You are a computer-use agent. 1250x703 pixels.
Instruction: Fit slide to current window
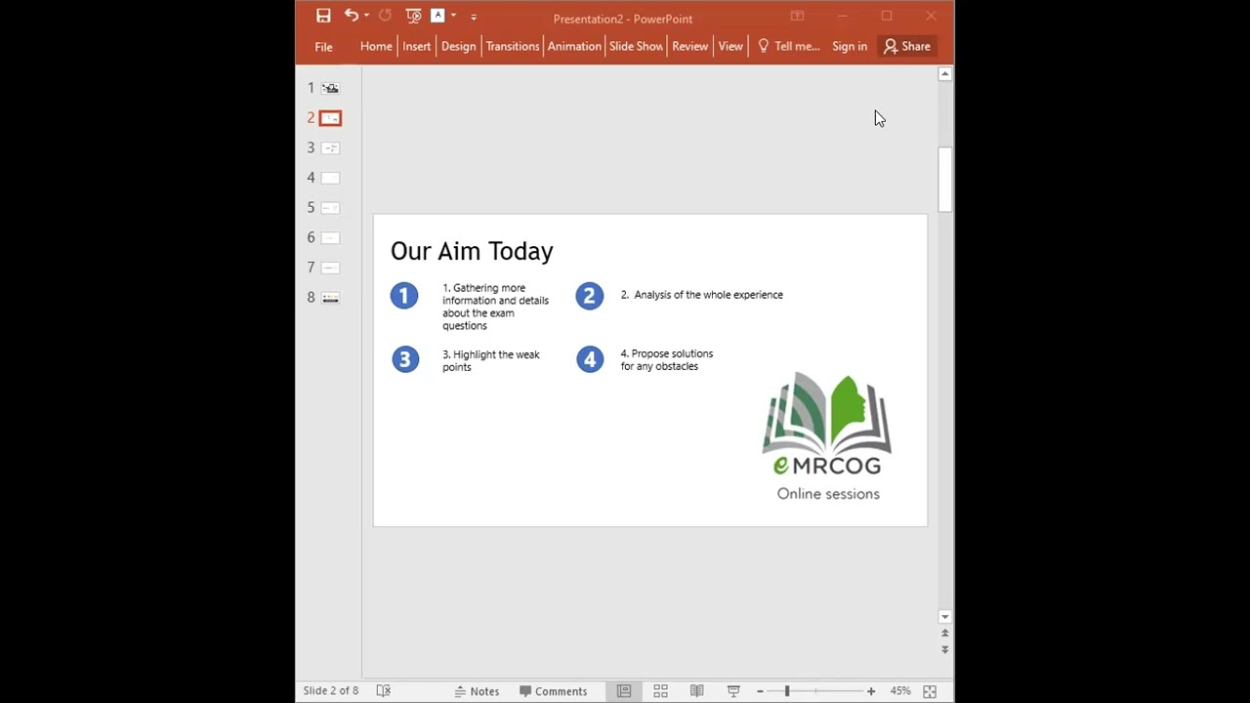click(930, 691)
